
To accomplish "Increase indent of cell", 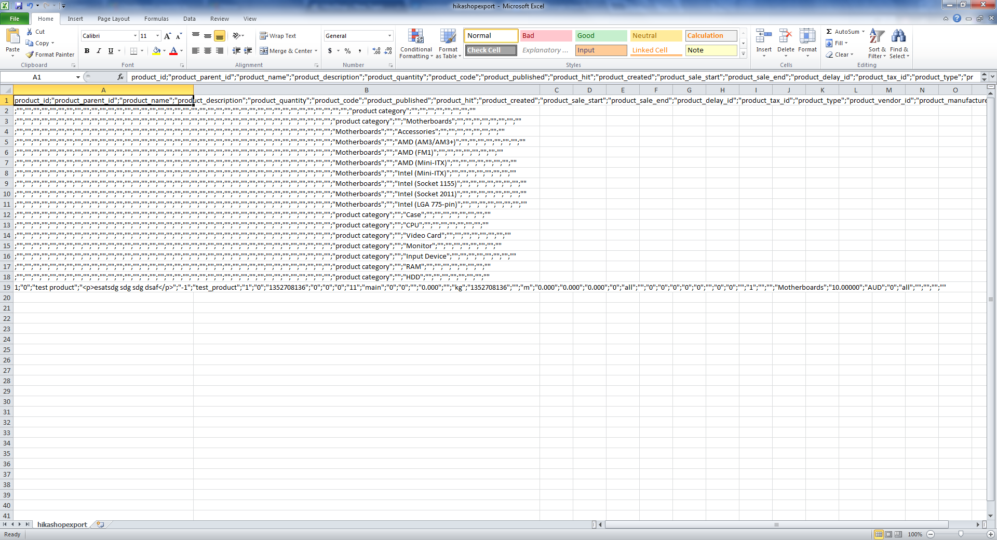I will [x=248, y=51].
